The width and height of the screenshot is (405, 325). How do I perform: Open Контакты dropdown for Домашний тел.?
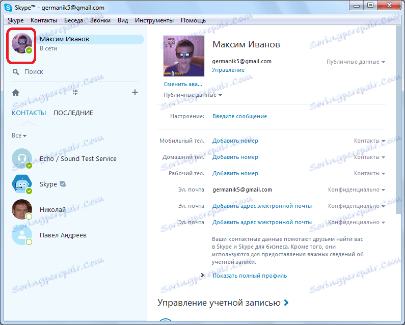(x=369, y=157)
